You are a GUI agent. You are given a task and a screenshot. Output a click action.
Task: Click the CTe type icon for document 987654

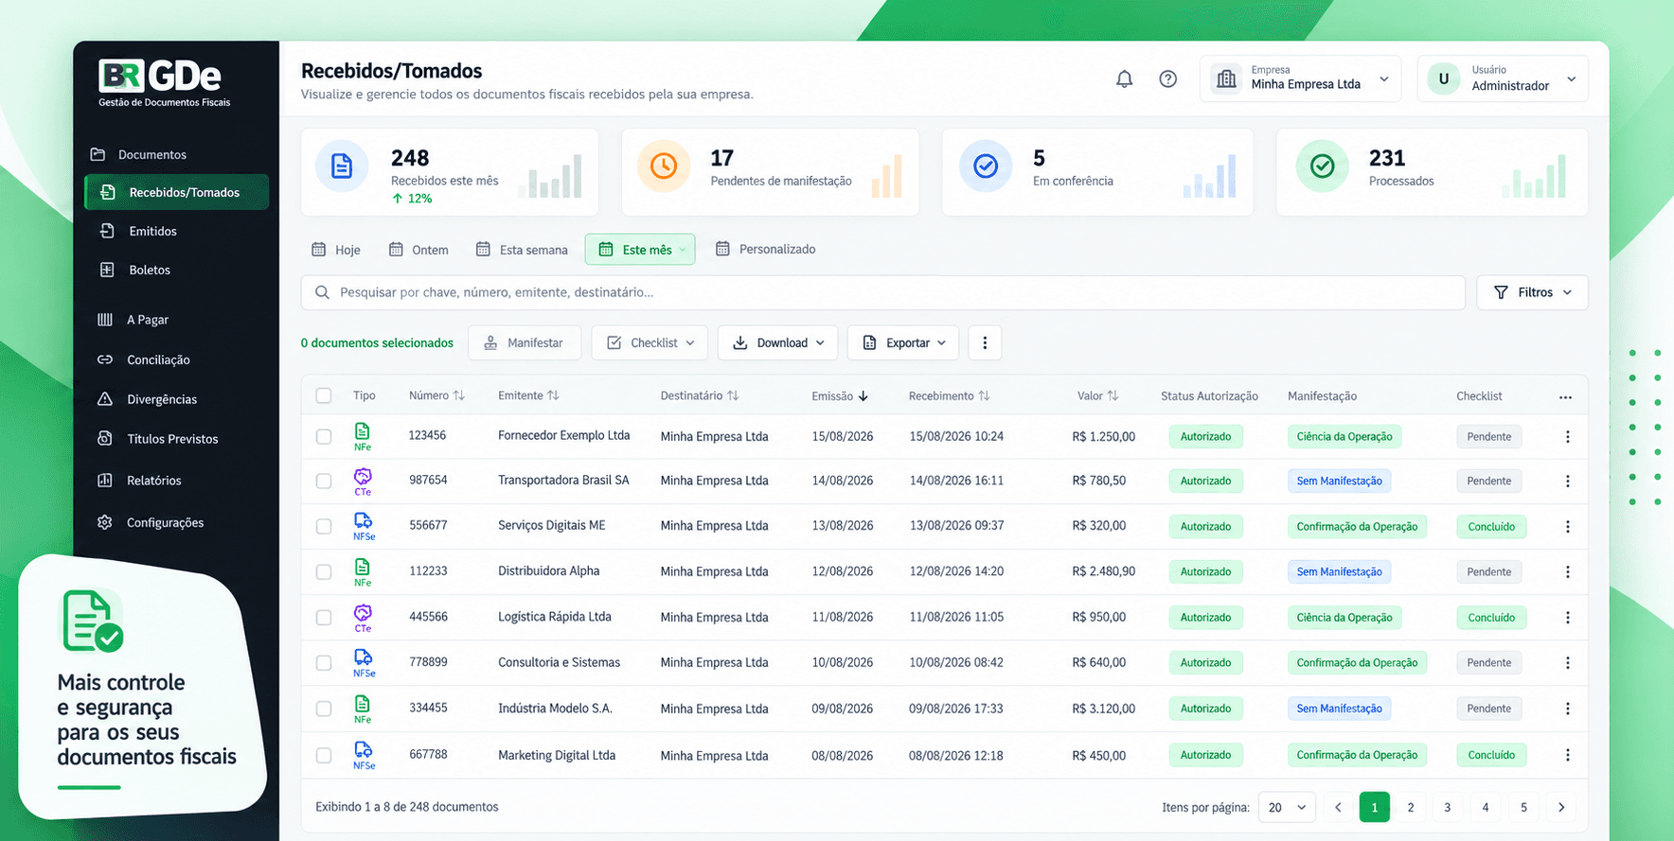pos(363,482)
